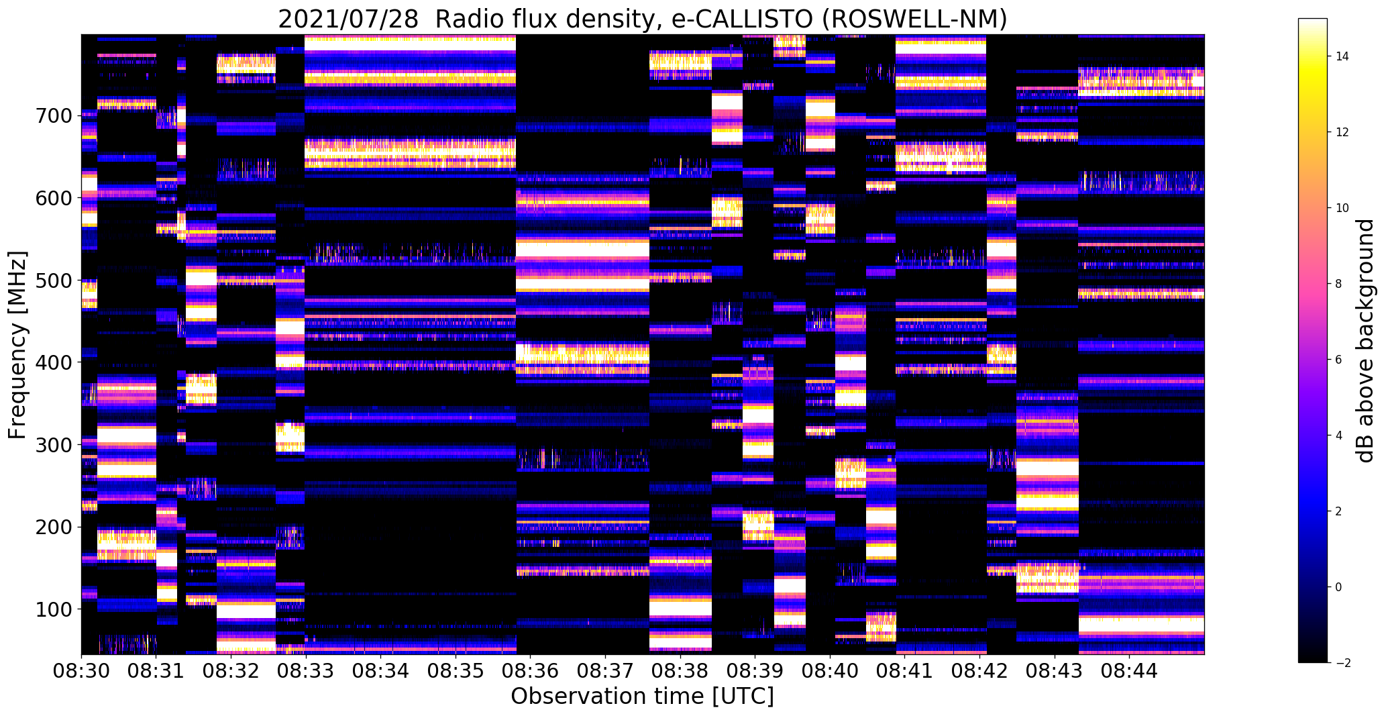The image size is (1386, 716).
Task: Click the 08:40 time tick label
Action: (831, 671)
